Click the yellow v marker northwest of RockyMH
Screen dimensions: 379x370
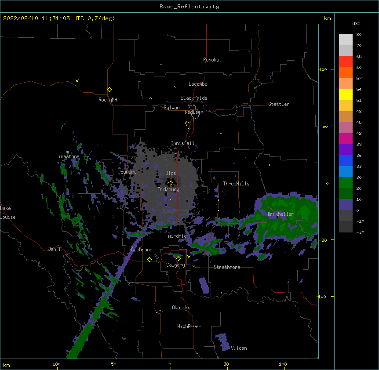pyautogui.click(x=77, y=81)
